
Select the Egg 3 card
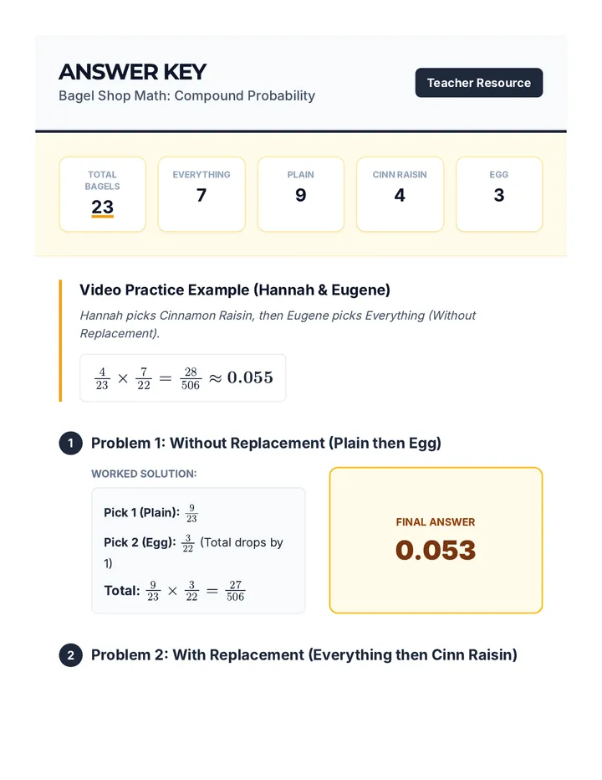click(499, 194)
